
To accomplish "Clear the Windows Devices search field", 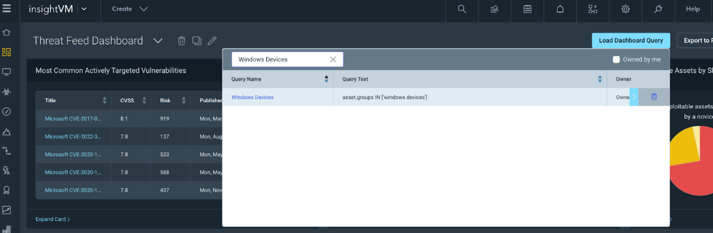I will (x=333, y=60).
